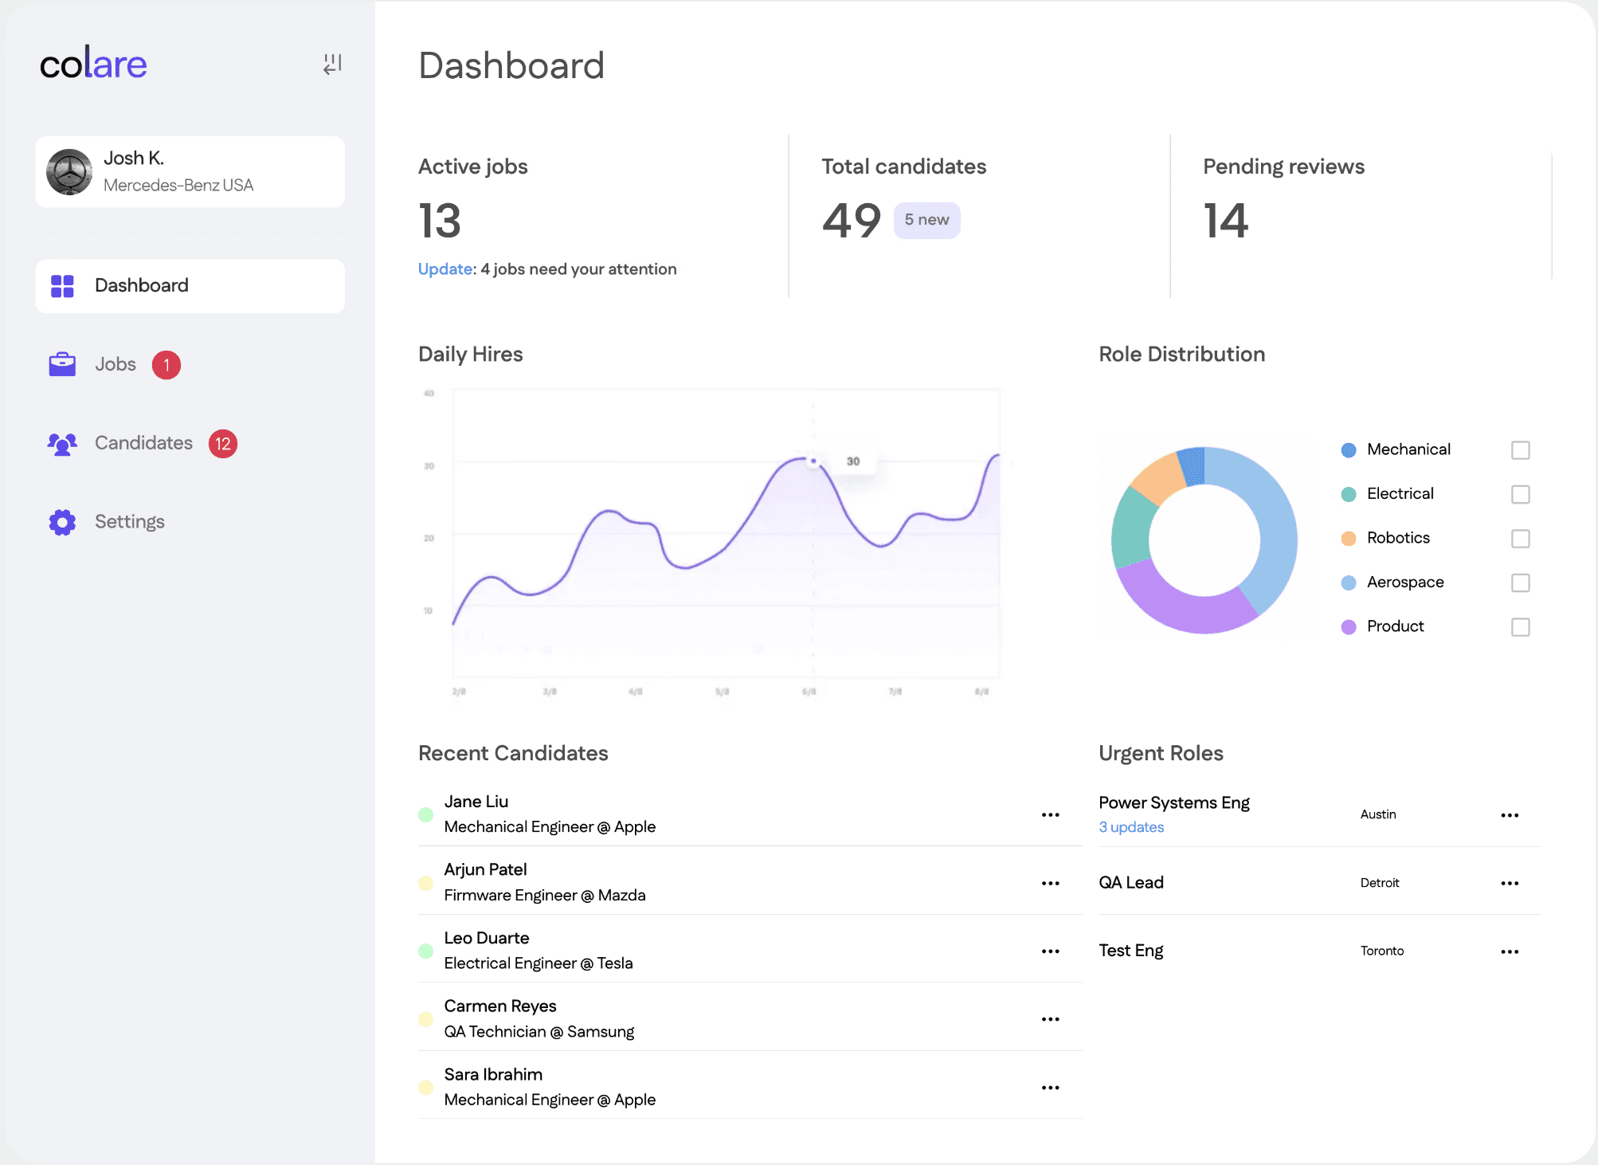Click the Update link under Active jobs
Viewport: 1598px width, 1165px height.
445,269
